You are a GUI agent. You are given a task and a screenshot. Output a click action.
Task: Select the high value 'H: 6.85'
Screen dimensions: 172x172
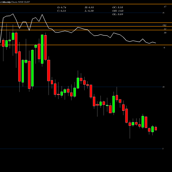[89, 8]
